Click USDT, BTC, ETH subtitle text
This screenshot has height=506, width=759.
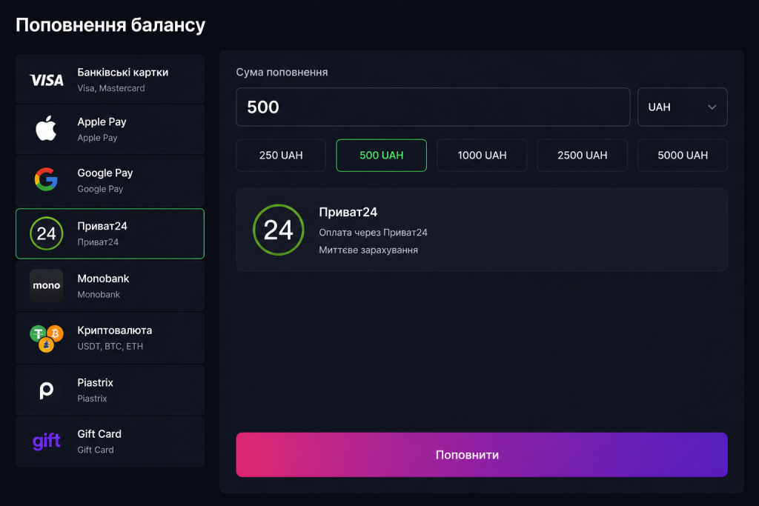[110, 347]
